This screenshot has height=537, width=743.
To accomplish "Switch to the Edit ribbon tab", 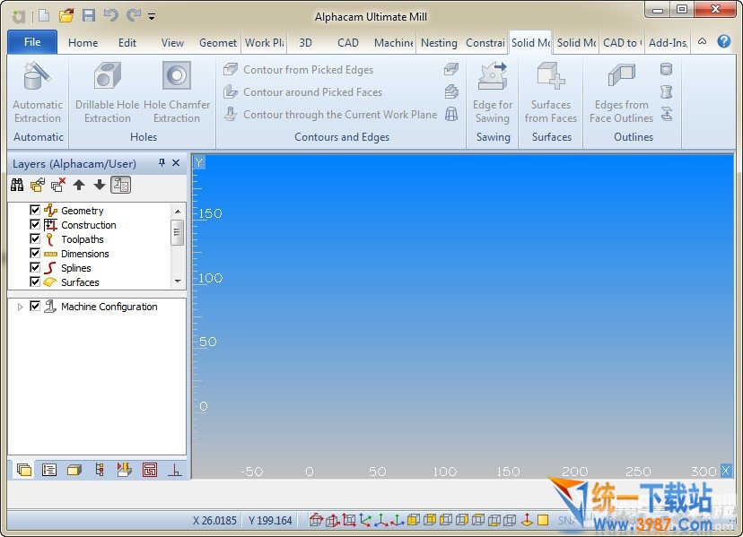I will pos(127,43).
